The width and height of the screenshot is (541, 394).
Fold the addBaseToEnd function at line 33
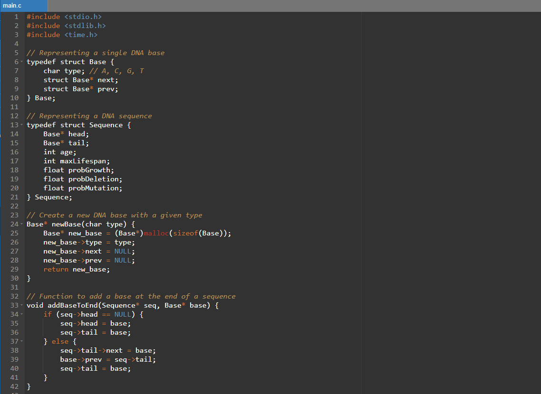[22, 305]
